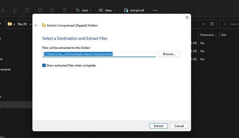Image resolution: width=239 pixels, height=138 pixels.
Task: Click the back arrow in extract dialog
Action: click(36, 25)
